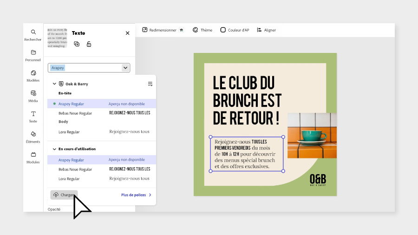Open the Modules add-ons panel

pos(33,158)
